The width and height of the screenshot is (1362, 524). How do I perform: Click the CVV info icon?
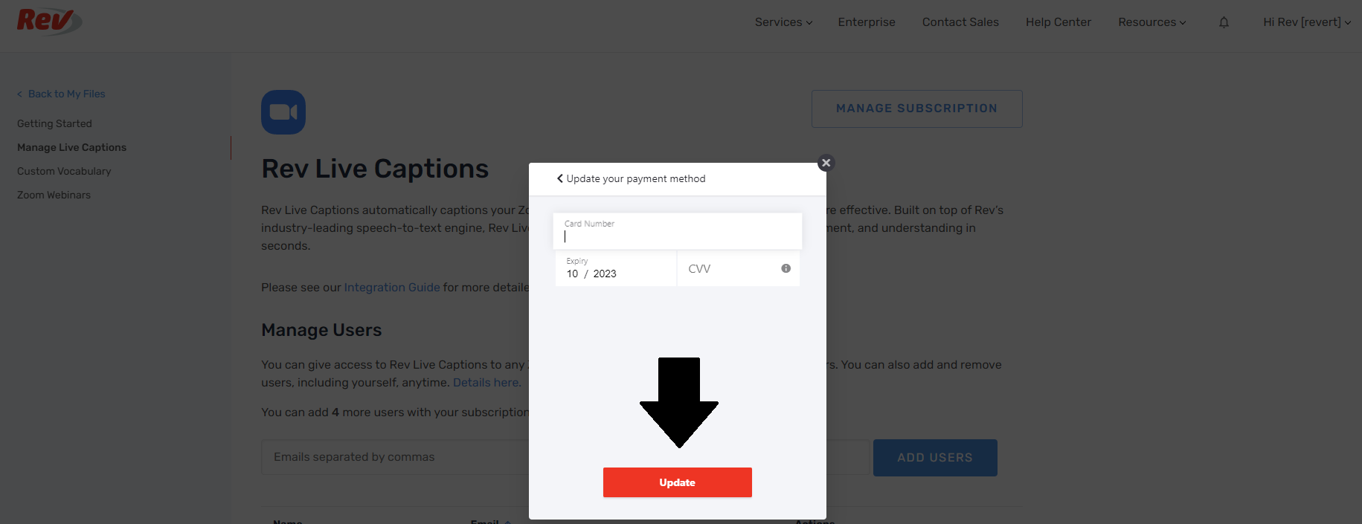[786, 268]
